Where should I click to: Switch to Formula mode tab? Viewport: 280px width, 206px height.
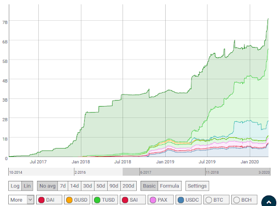click(x=170, y=186)
